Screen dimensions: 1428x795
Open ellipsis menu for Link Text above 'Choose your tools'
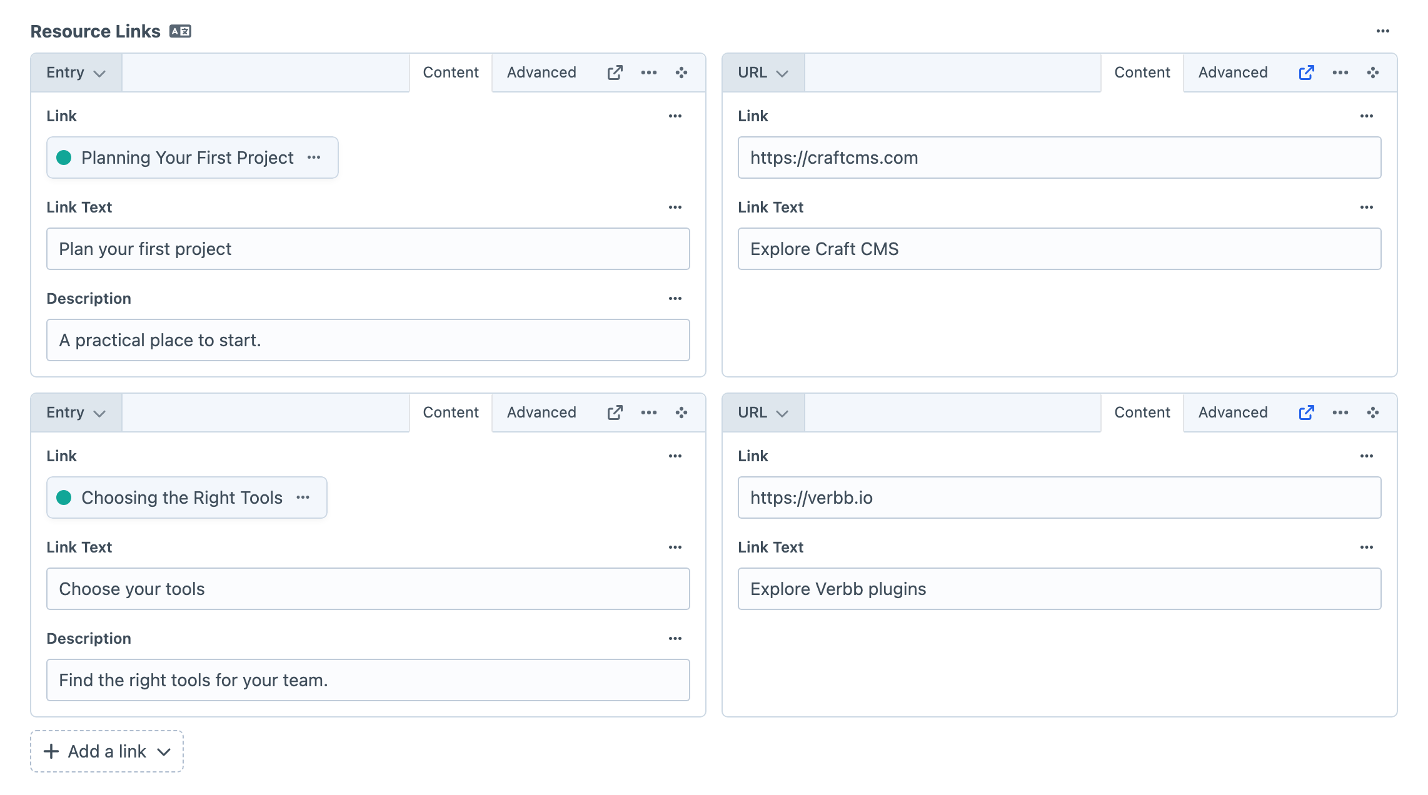[675, 547]
